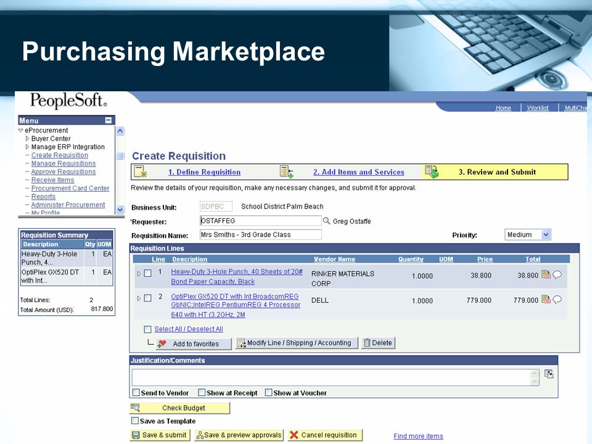This screenshot has height=444, width=592.
Task: Open line details icon for the OptiPlex line
Action: coord(546,300)
